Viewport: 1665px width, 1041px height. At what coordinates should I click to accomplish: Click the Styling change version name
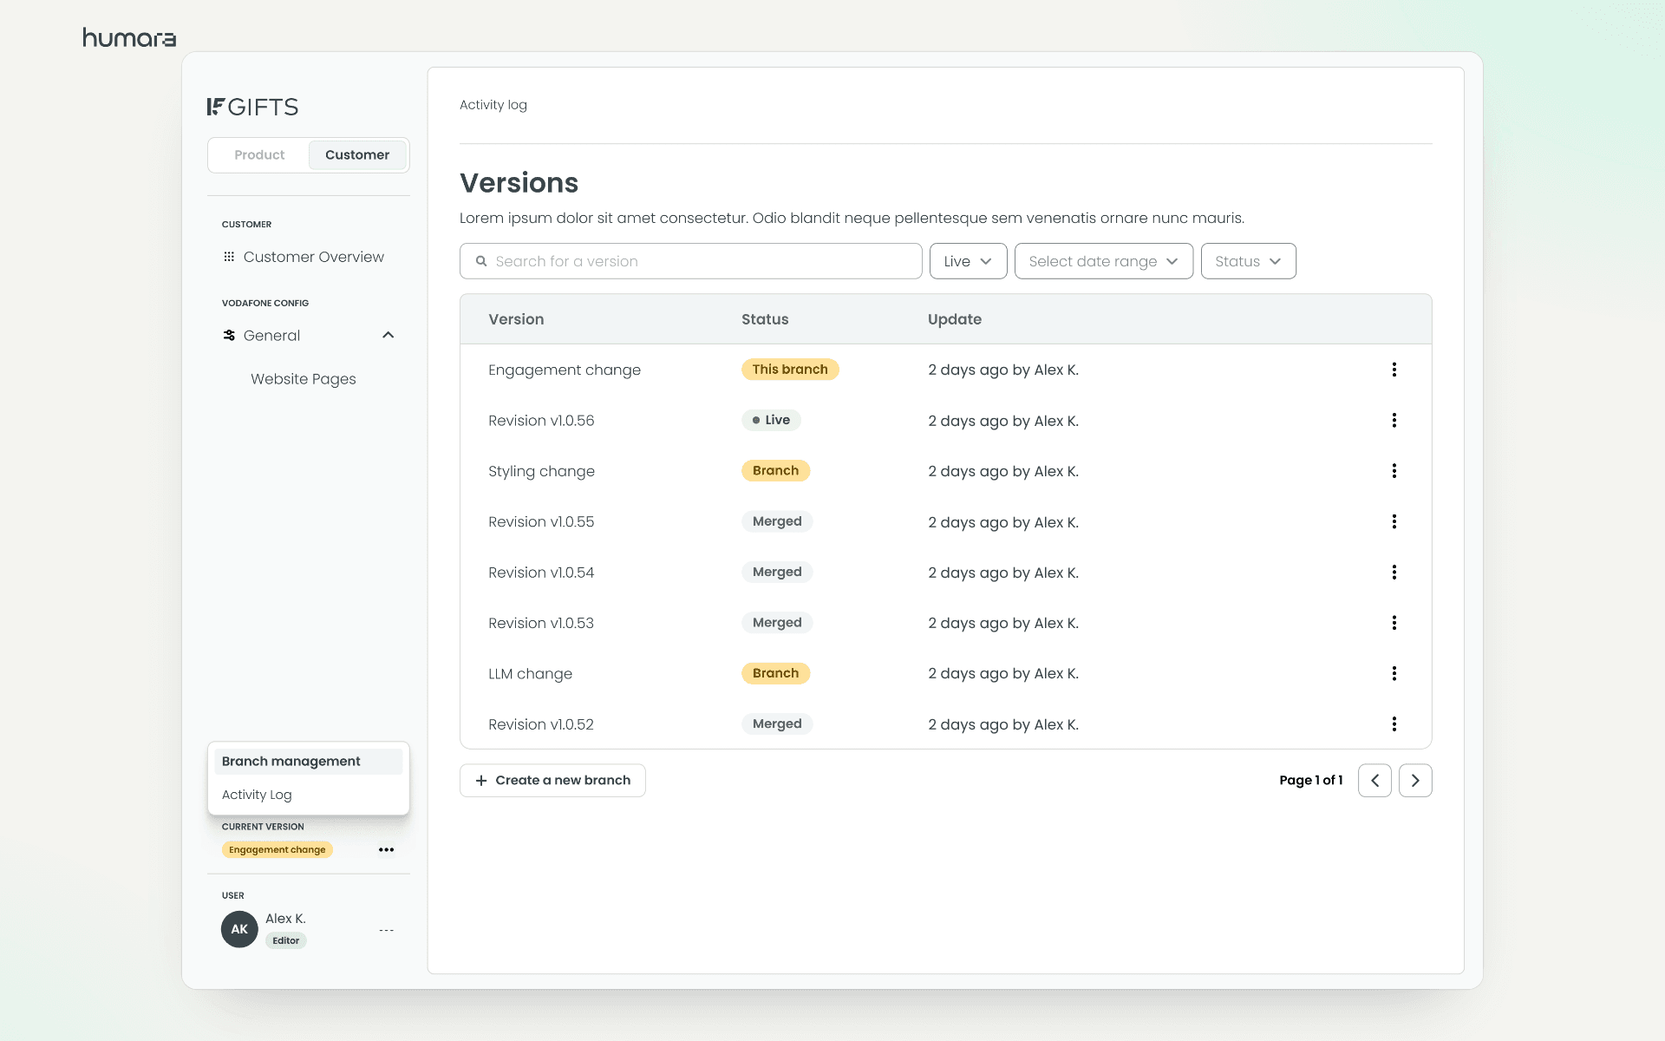pos(541,471)
